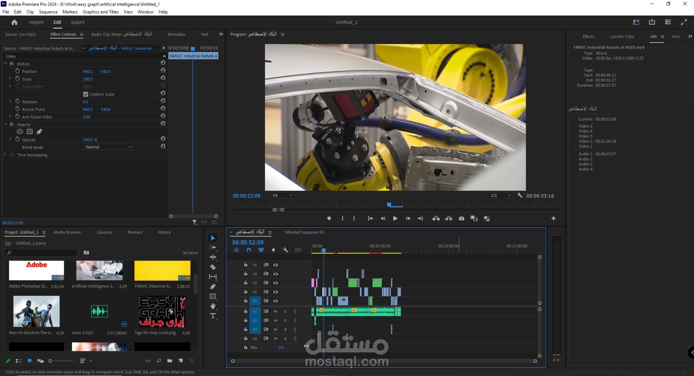The image size is (694, 376).
Task: Open Program Monitor button editor plus
Action: click(553, 219)
